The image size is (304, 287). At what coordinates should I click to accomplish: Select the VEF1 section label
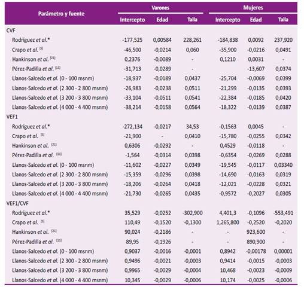pyautogui.click(x=12, y=117)
